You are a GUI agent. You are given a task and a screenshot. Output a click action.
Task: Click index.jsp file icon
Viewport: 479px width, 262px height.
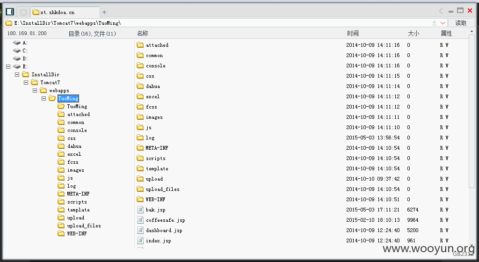[140, 240]
